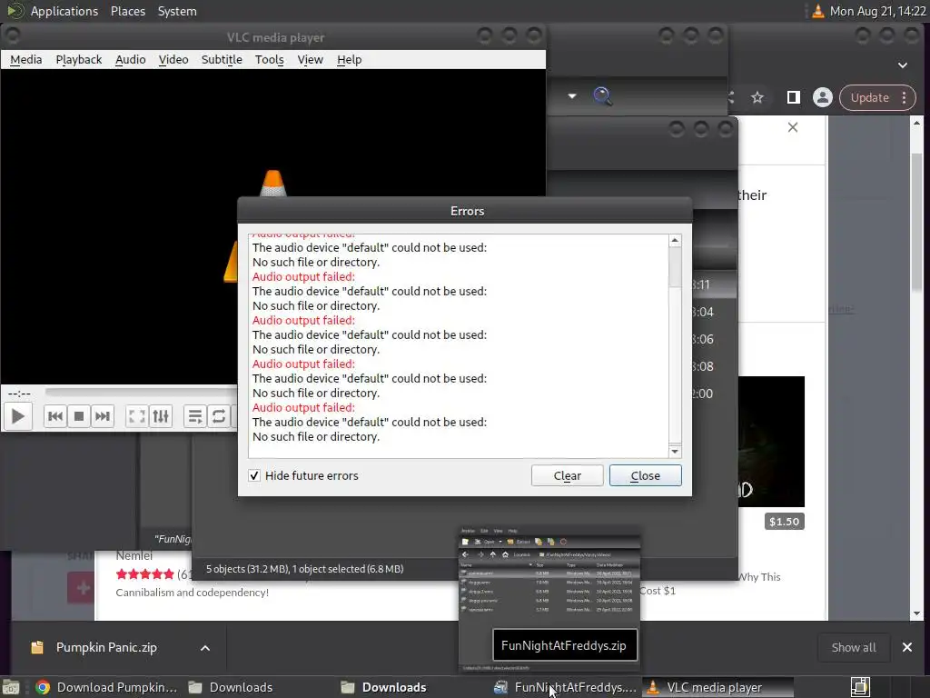
Task: Open Chrome profile avatar
Action: tap(823, 97)
